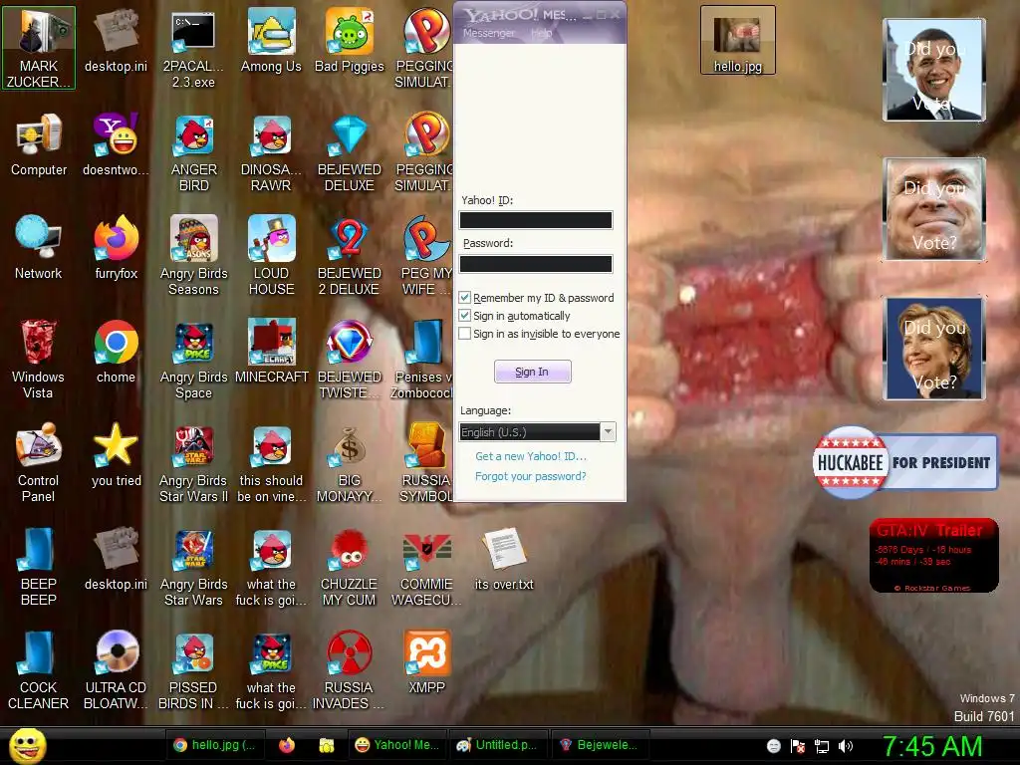This screenshot has height=765, width=1020.
Task: Select the 'this should be on vine' icon
Action: pyautogui.click(x=271, y=463)
